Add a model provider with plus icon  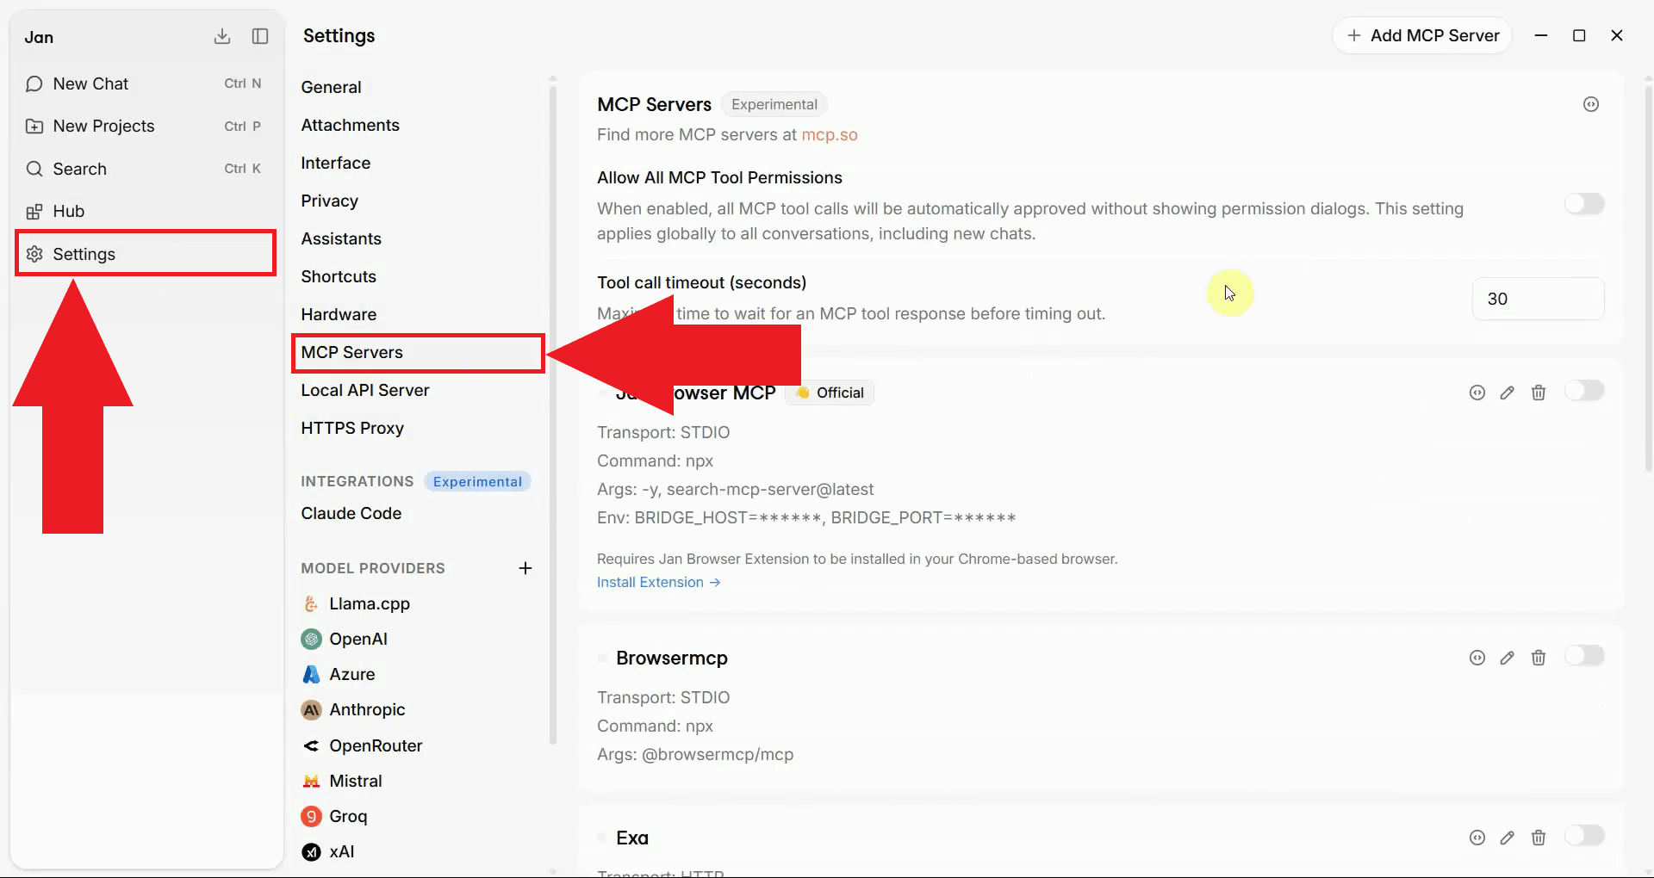(525, 568)
